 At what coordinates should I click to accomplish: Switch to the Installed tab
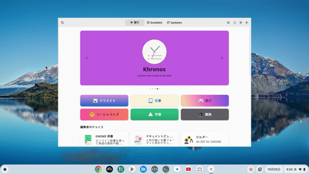pyautogui.click(x=154, y=23)
